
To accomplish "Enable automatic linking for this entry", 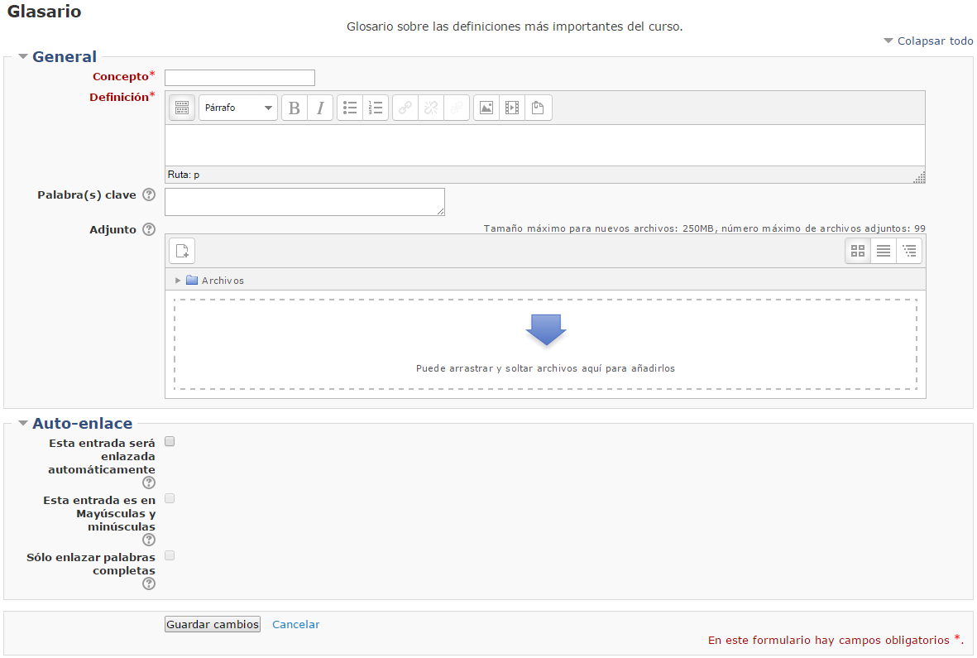I will [x=170, y=441].
